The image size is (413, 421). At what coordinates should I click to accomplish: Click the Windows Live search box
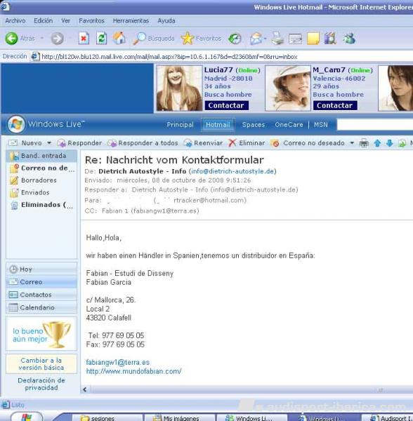(375, 125)
